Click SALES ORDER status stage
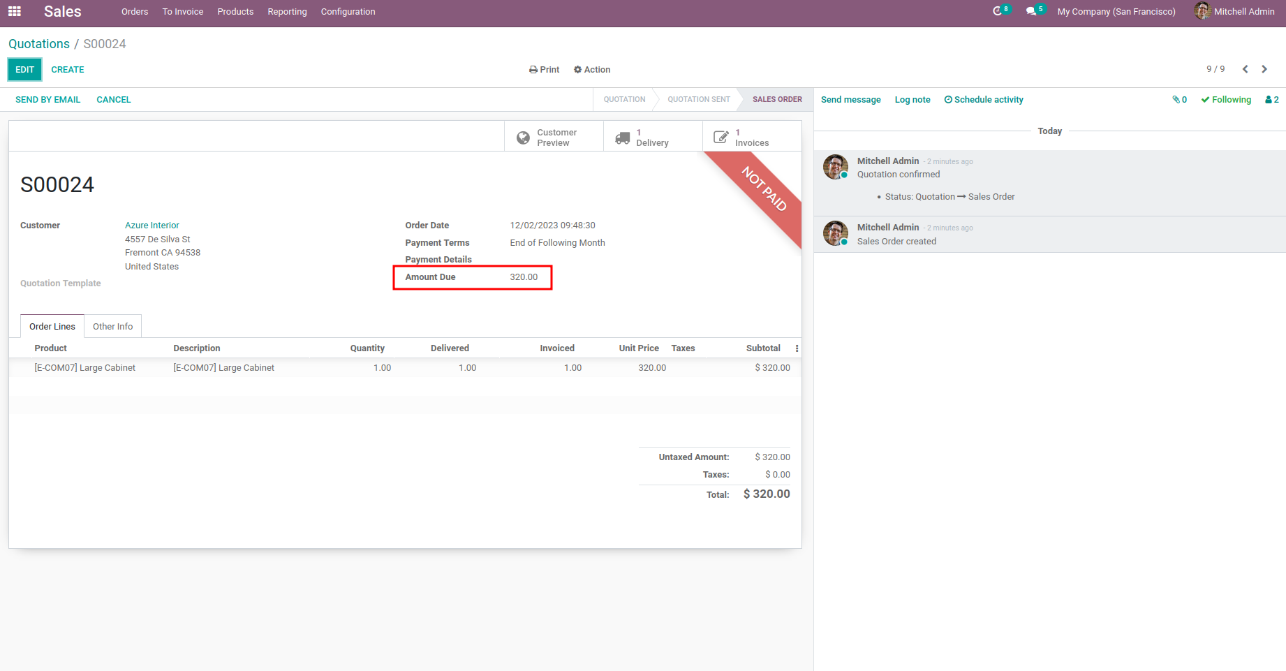 (777, 100)
